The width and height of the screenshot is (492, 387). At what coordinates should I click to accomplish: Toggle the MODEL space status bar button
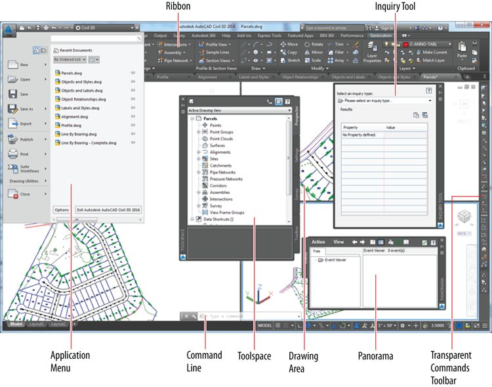(x=265, y=325)
